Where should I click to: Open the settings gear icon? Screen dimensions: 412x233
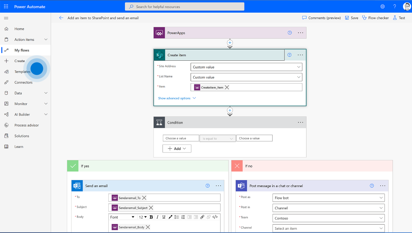383,7
